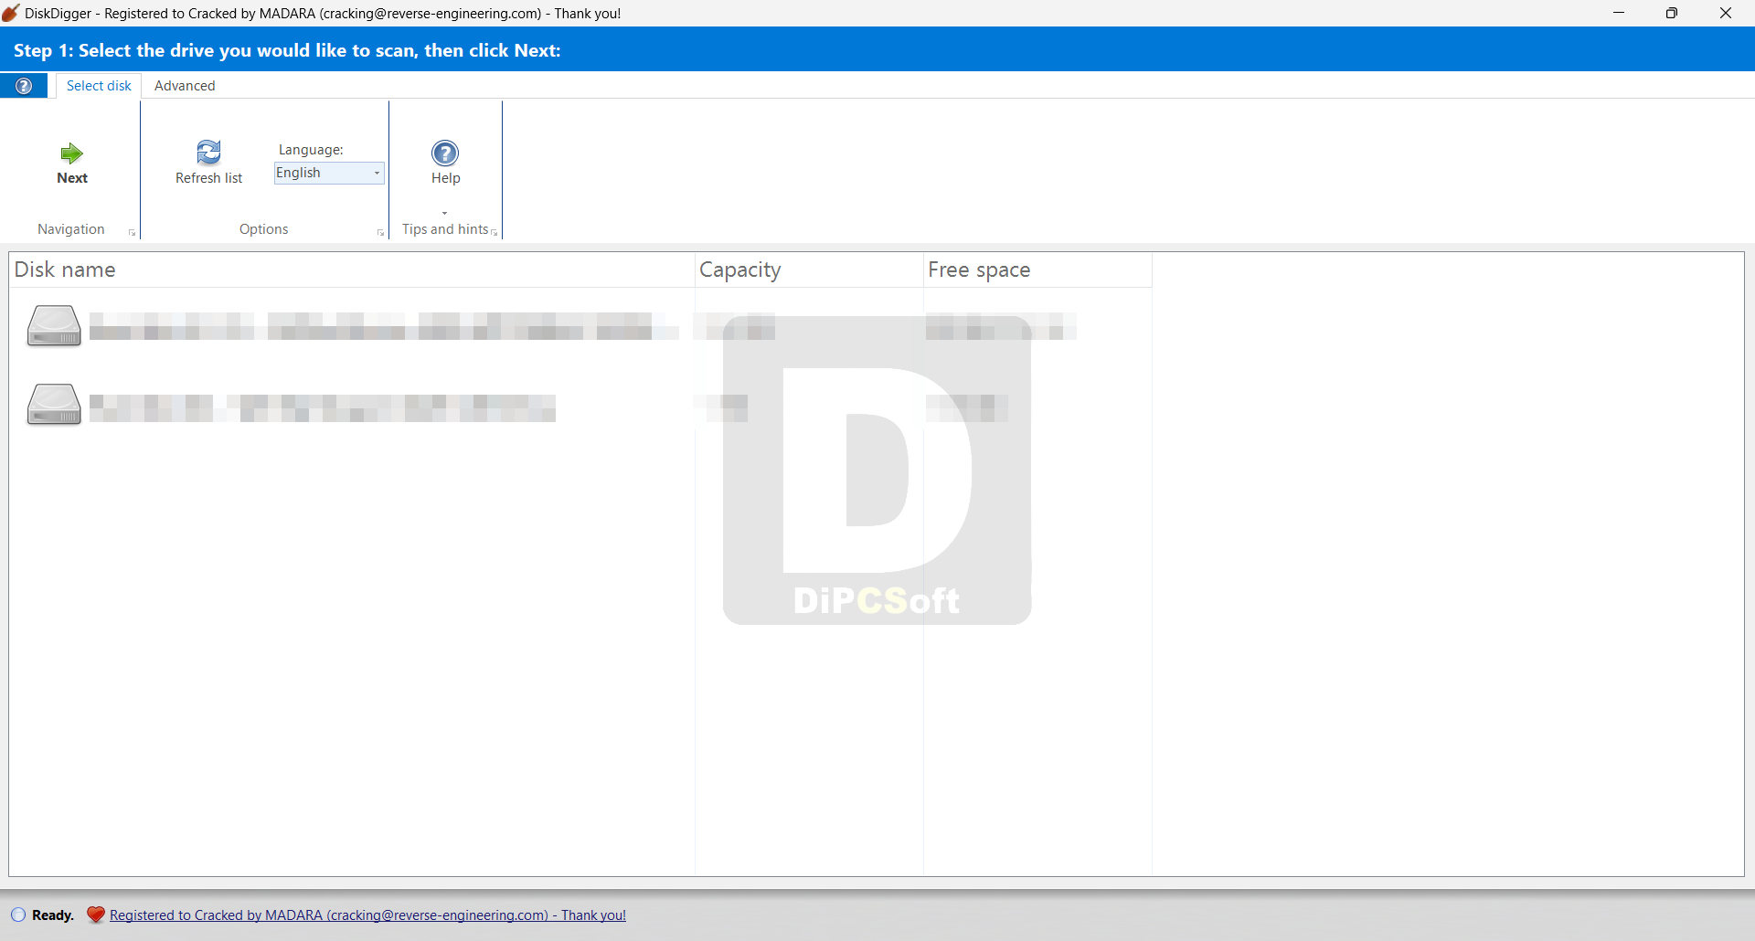Viewport: 1755px width, 941px height.
Task: Open Options group dialog launcher
Action: tap(380, 233)
